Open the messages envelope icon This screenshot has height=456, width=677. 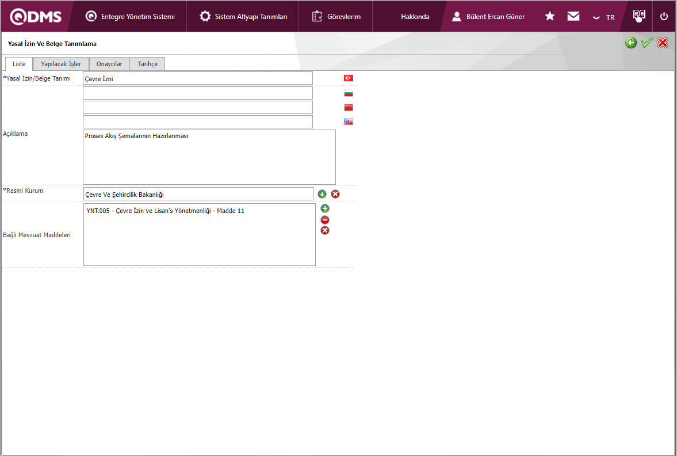(573, 16)
